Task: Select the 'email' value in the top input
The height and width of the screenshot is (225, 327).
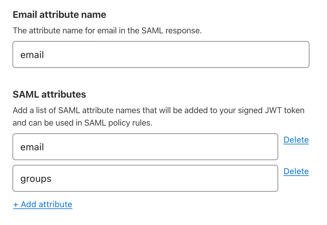Action: pyautogui.click(x=32, y=54)
